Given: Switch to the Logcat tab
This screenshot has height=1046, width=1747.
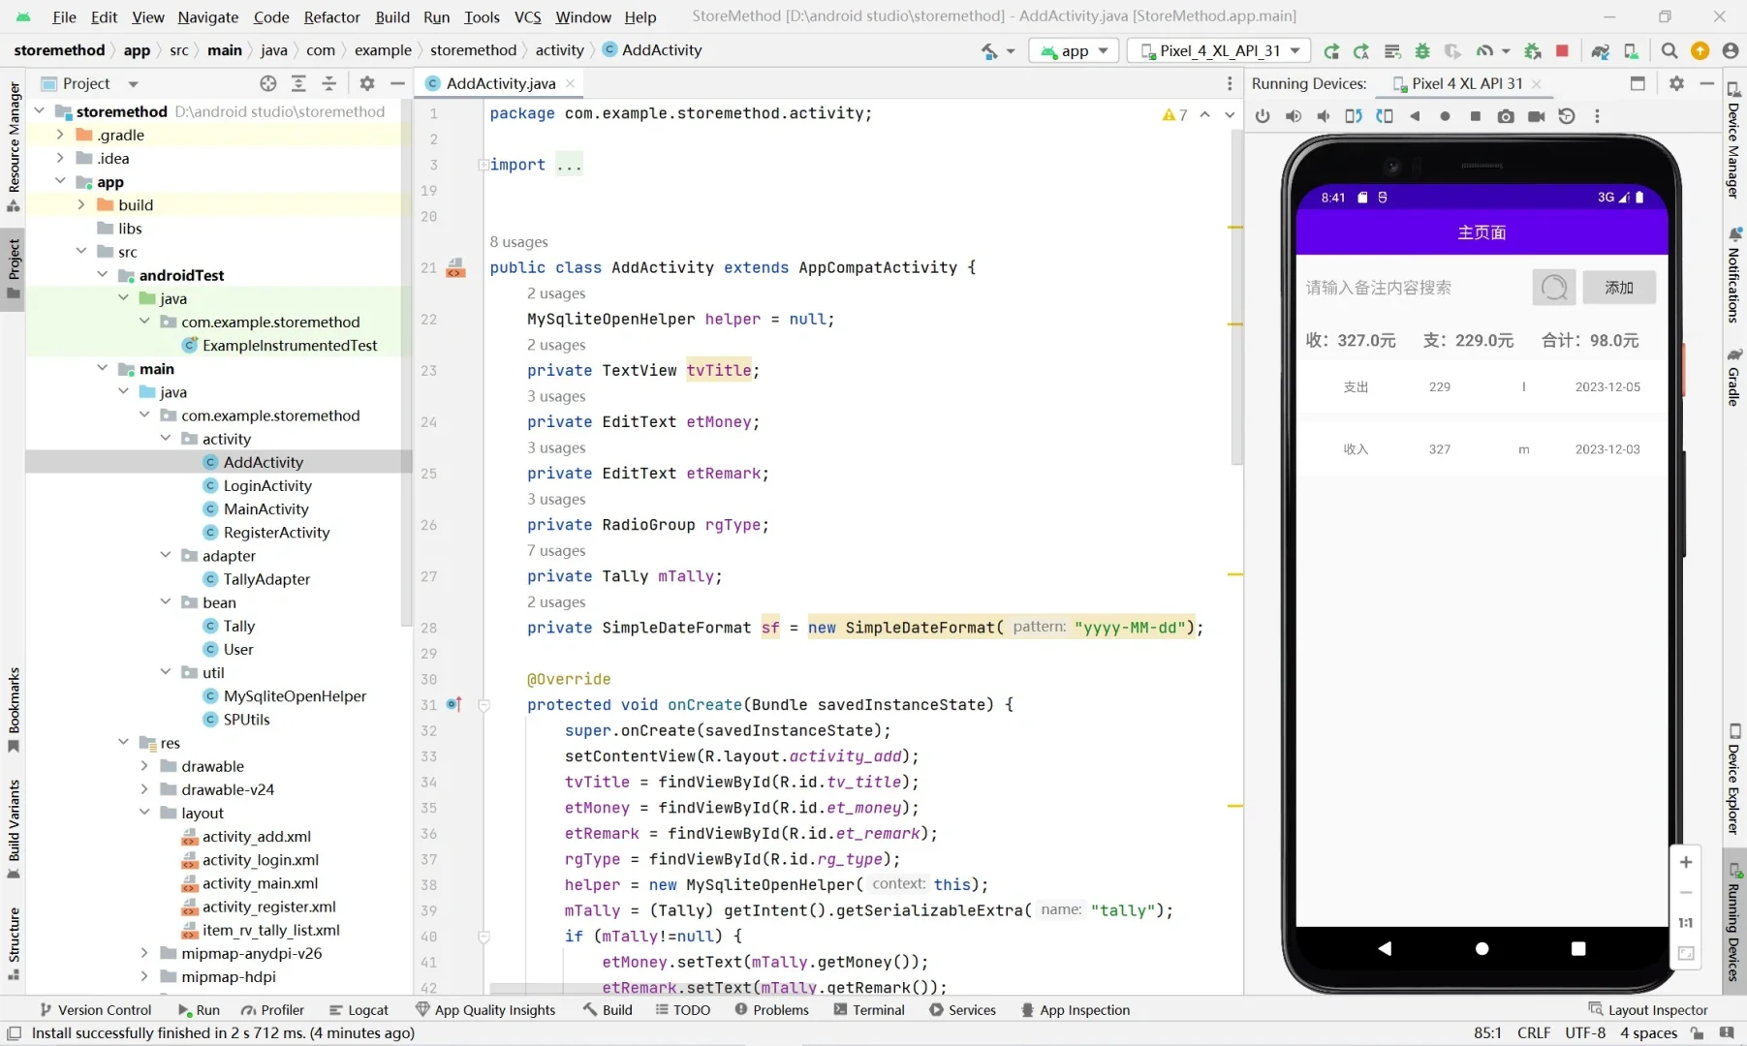Looking at the screenshot, I should [367, 1009].
